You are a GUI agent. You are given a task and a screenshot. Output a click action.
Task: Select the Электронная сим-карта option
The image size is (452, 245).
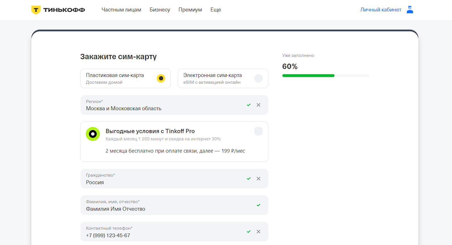[223, 78]
